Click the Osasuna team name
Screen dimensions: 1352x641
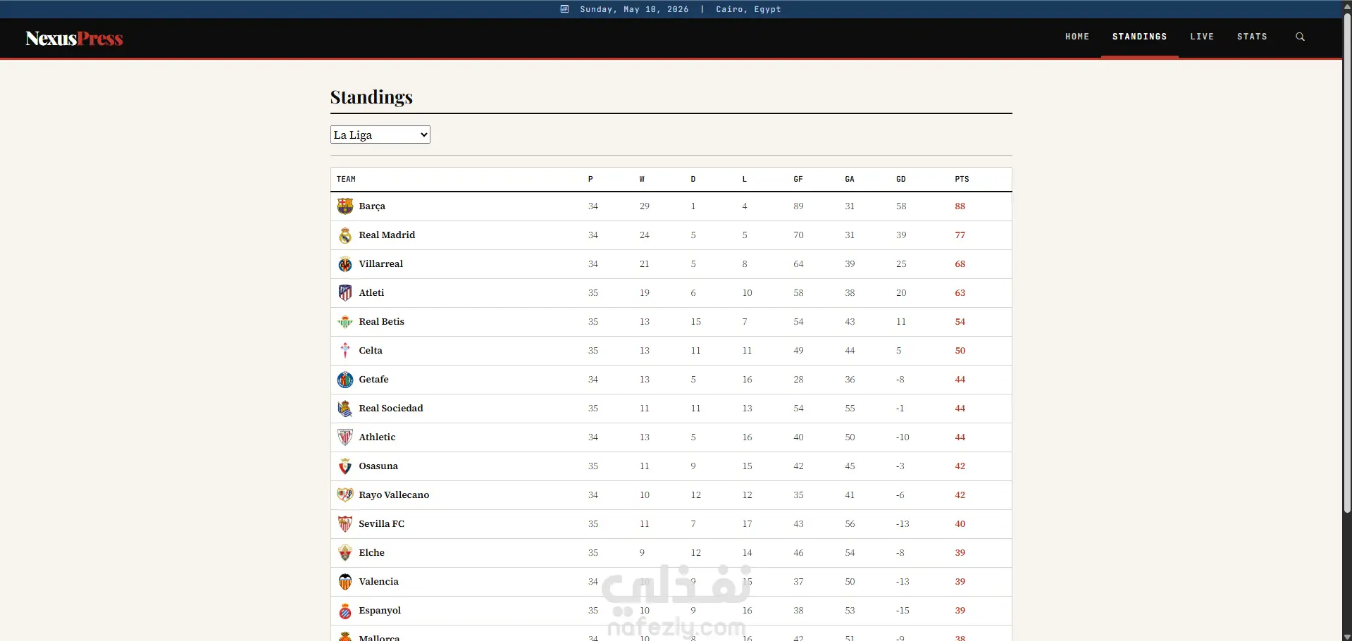378,466
